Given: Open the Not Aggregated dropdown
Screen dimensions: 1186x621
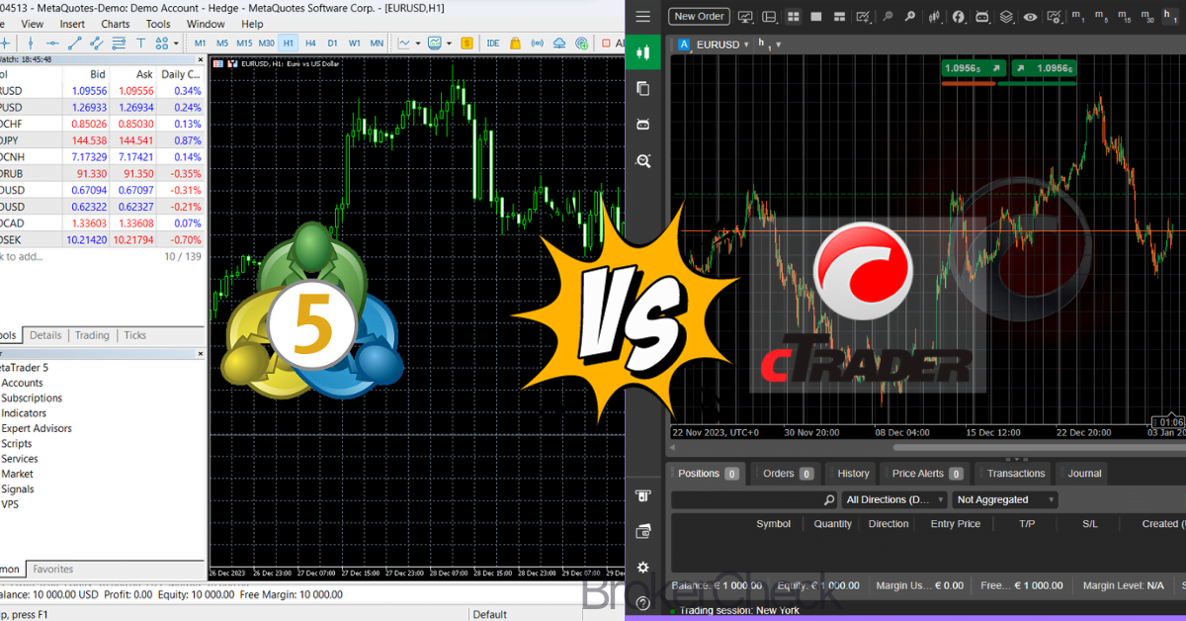Looking at the screenshot, I should click(1005, 500).
